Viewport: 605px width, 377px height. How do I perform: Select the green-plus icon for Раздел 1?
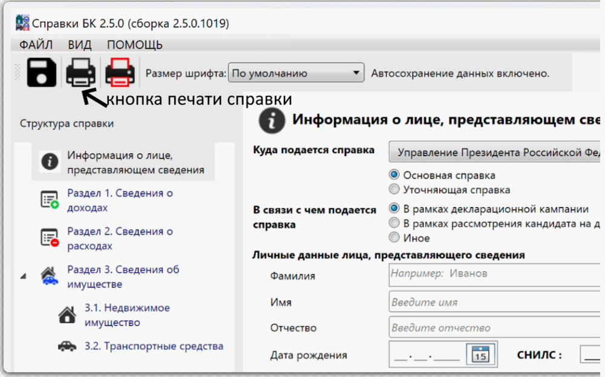(50, 200)
